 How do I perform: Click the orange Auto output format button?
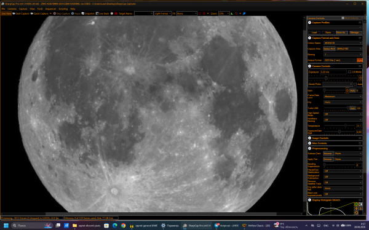pyautogui.click(x=360, y=60)
